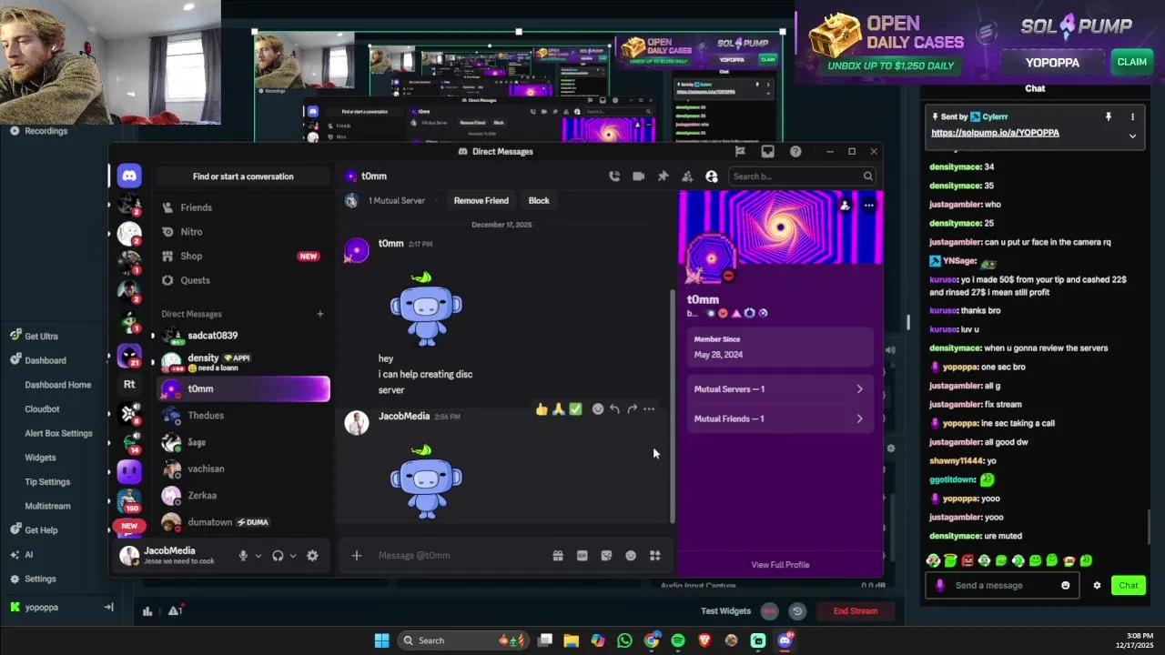Open profile more options menu
Image resolution: width=1165 pixels, height=655 pixels.
point(869,206)
